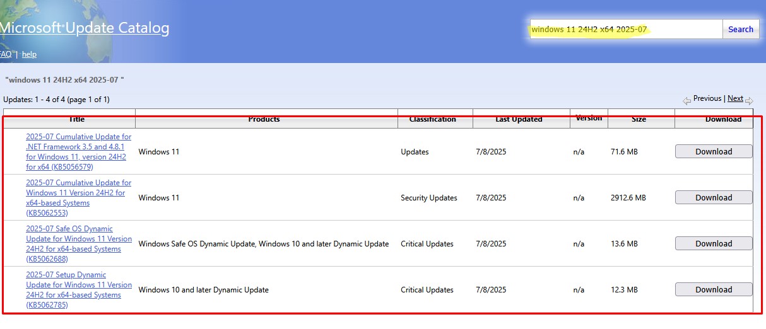
Task: Click the next page arrow icon
Action: 749,100
